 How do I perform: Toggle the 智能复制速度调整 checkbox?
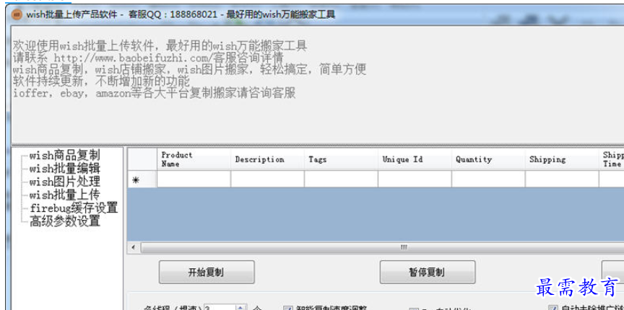pos(287,309)
